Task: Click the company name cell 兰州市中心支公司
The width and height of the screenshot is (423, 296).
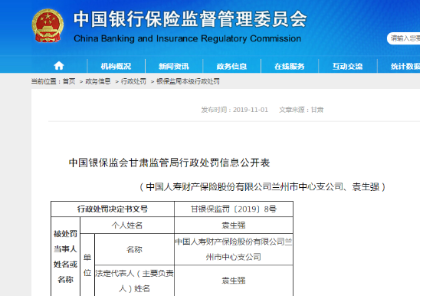Action: click(x=234, y=249)
